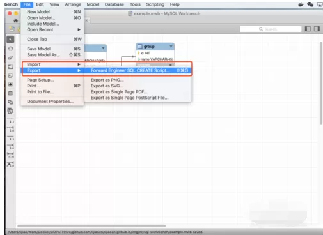Select second 1:1 identifying relationship tool
Image resolution: width=323 pixels, height=235 pixels.
11,138
